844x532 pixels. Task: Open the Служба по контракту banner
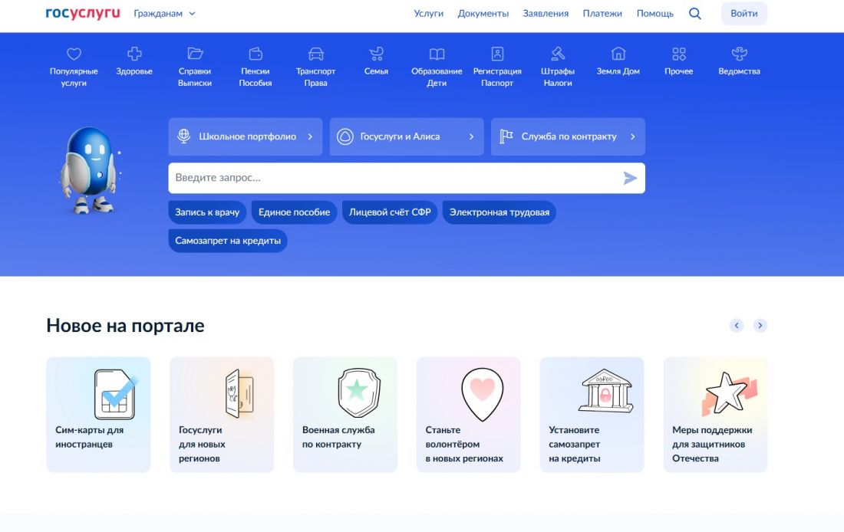568,136
